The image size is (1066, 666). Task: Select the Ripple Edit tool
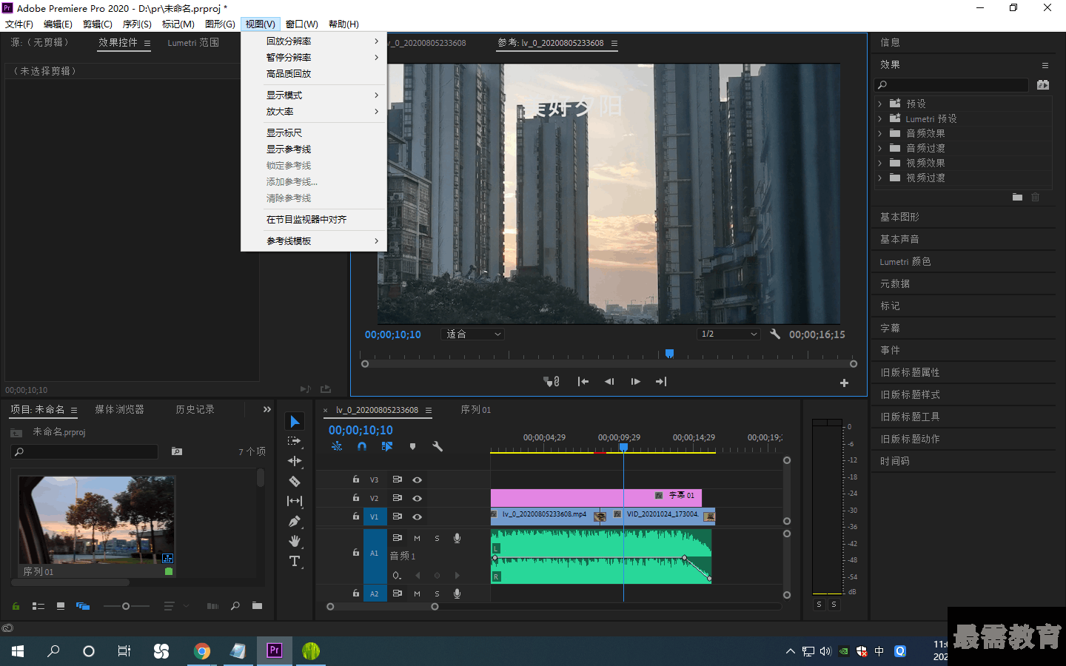tap(295, 461)
